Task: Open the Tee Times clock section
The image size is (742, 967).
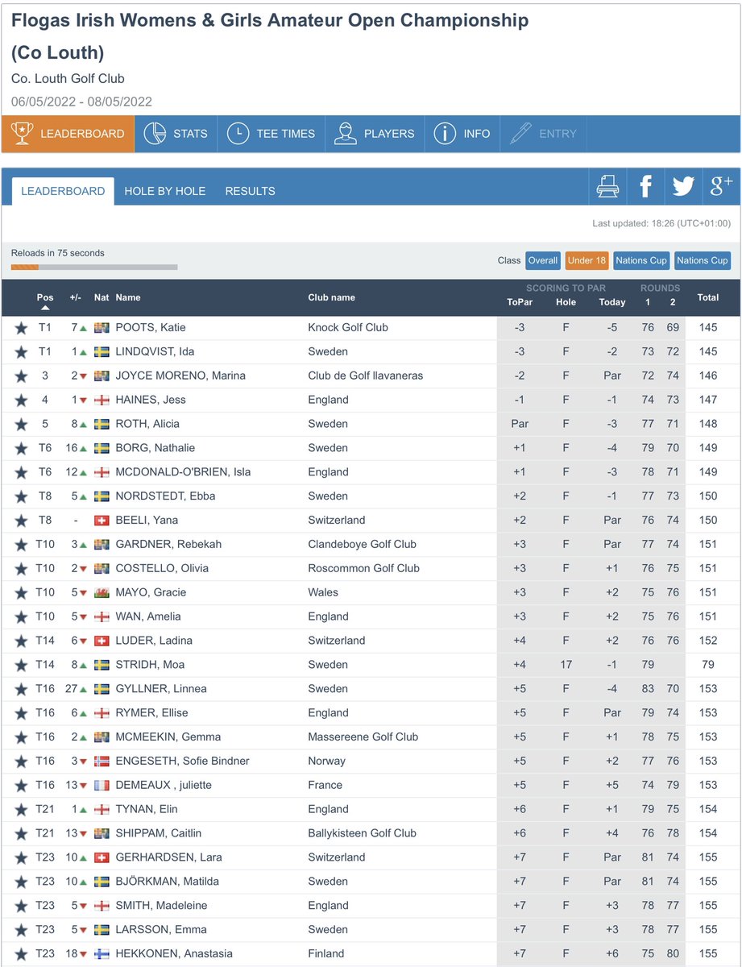Action: coord(272,134)
